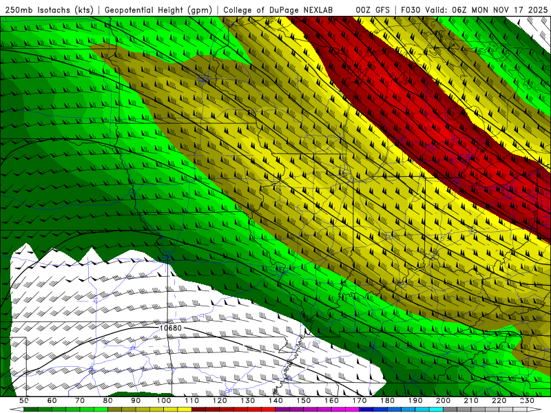The width and height of the screenshot is (551, 413).
Task: Click the 'F030' forecast hour text
Action: click(411, 10)
